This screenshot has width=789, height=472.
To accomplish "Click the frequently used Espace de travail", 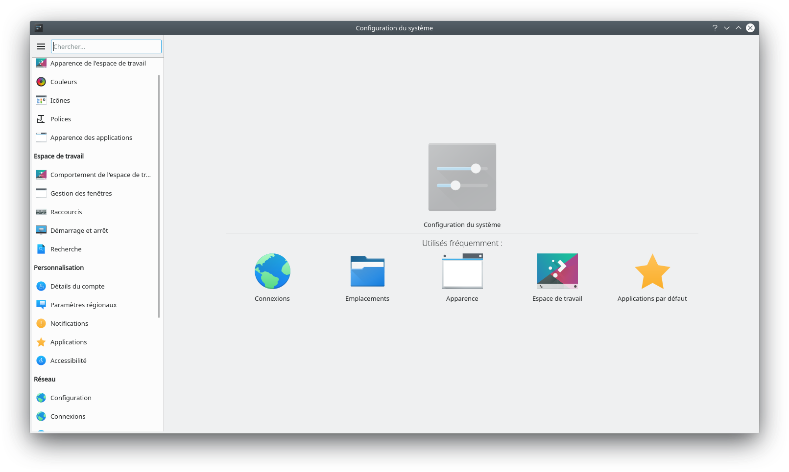I will [x=557, y=271].
